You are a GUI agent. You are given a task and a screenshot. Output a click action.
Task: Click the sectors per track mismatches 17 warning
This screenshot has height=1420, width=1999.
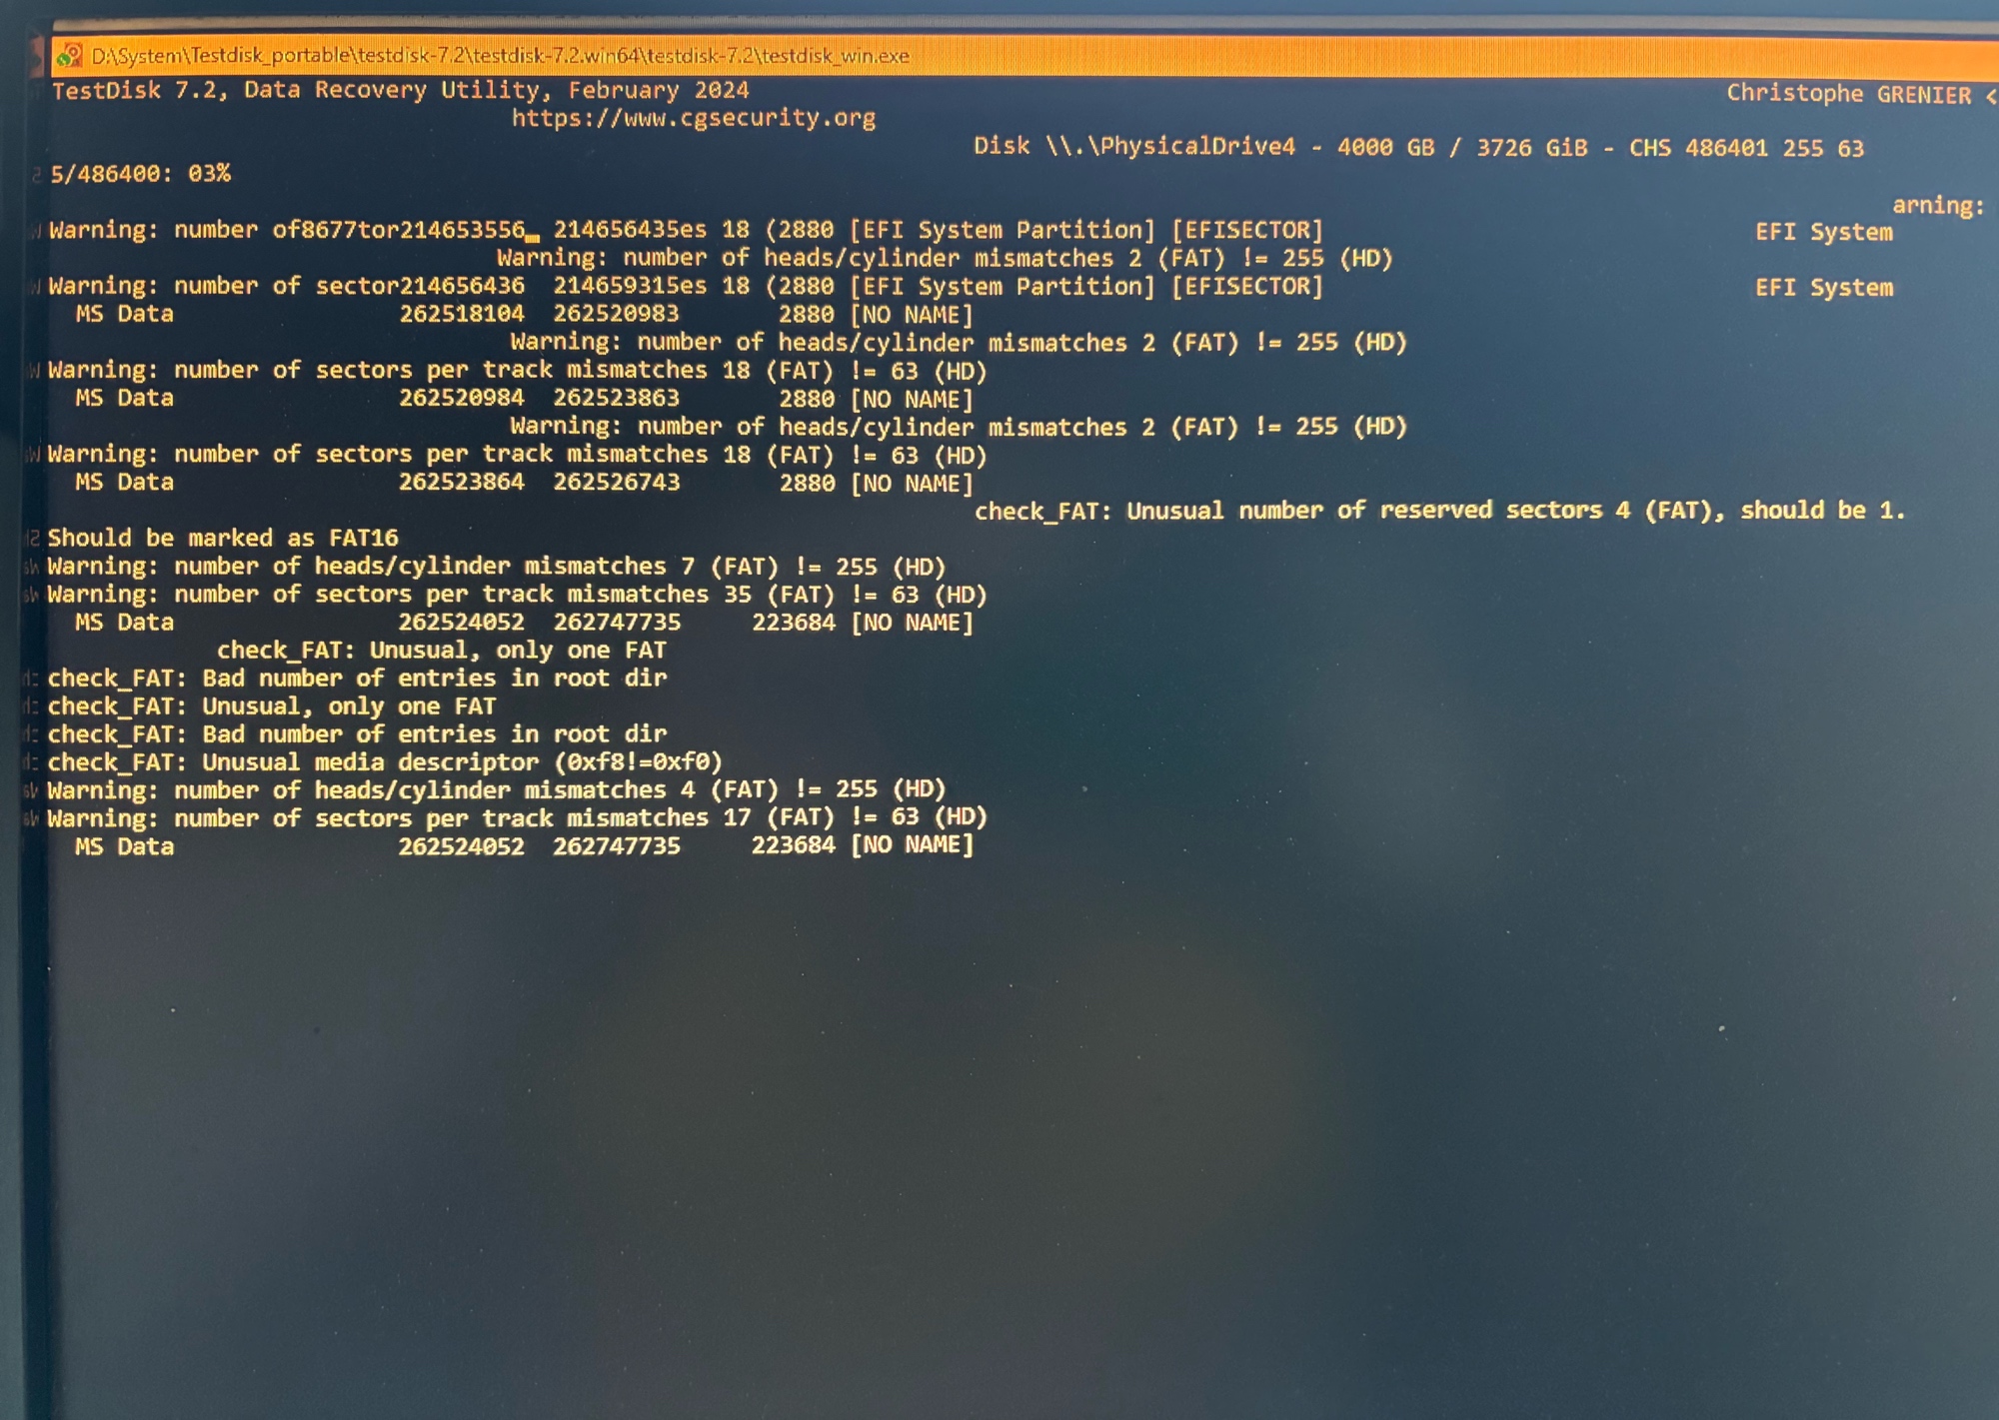(x=516, y=817)
